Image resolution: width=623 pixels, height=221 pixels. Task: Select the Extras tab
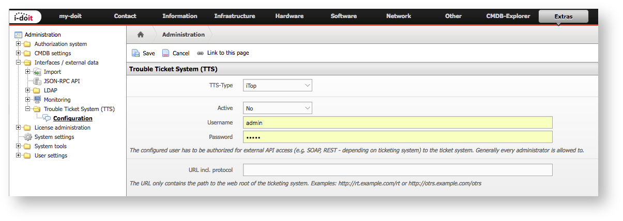[564, 17]
